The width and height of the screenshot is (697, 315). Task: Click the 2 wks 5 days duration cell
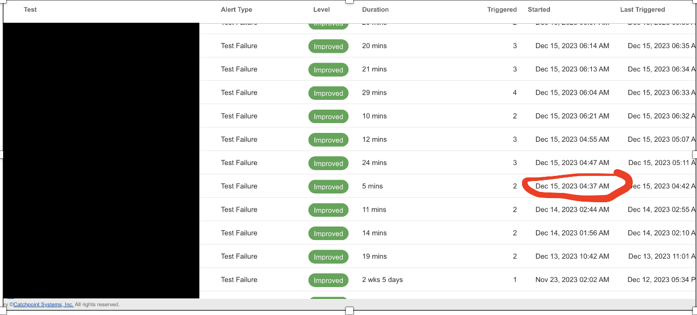383,279
